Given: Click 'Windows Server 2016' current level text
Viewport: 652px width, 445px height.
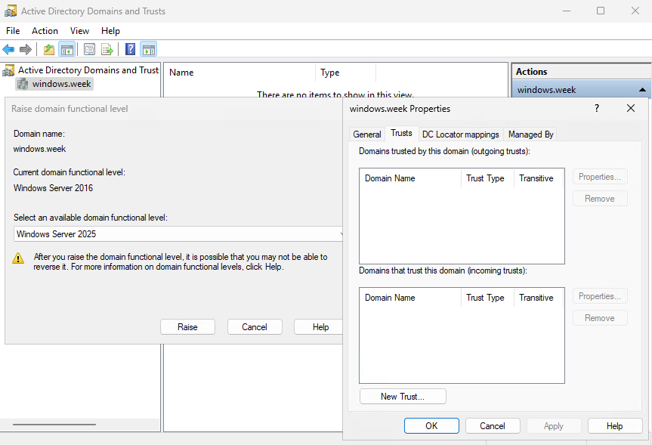Looking at the screenshot, I should [x=53, y=188].
